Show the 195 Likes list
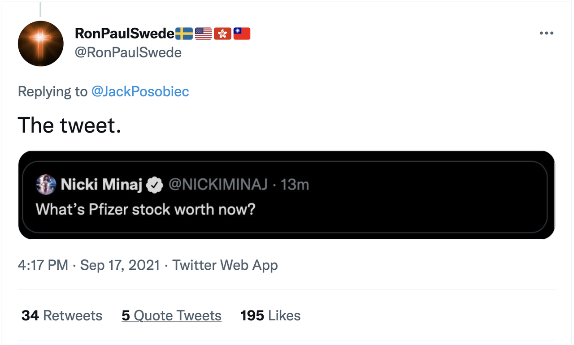Viewport: 574px width, 345px height. pos(270,315)
